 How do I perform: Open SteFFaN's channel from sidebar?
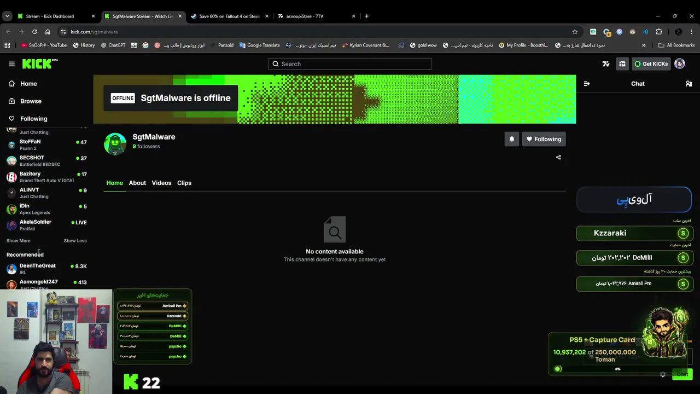(46, 144)
